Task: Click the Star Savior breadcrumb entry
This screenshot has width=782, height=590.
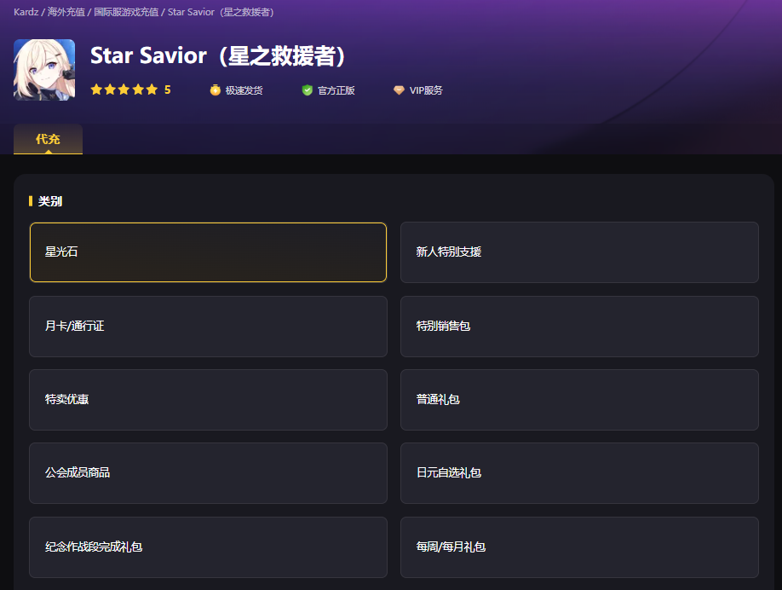Action: tap(221, 12)
